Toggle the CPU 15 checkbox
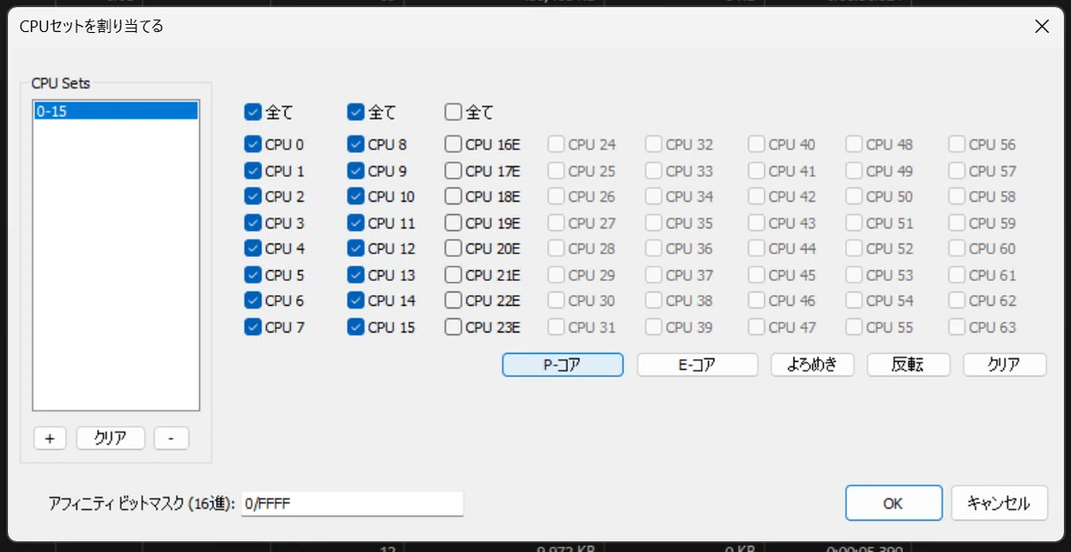This screenshot has height=552, width=1071. [x=356, y=327]
